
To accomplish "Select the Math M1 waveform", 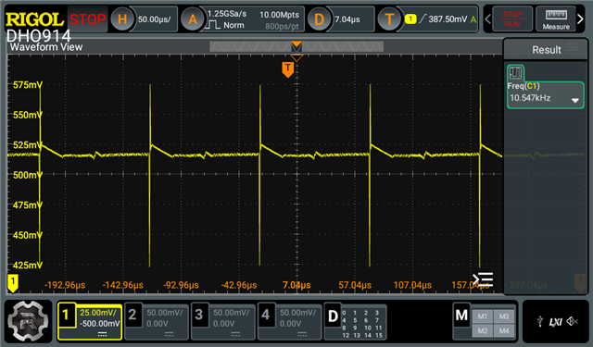I will pyautogui.click(x=482, y=316).
